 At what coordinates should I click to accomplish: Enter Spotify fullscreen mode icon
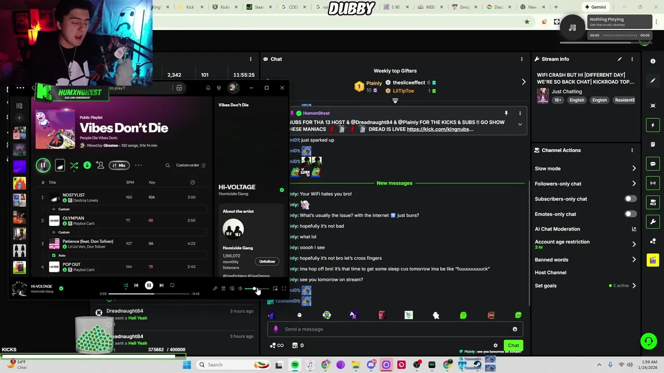(284, 289)
